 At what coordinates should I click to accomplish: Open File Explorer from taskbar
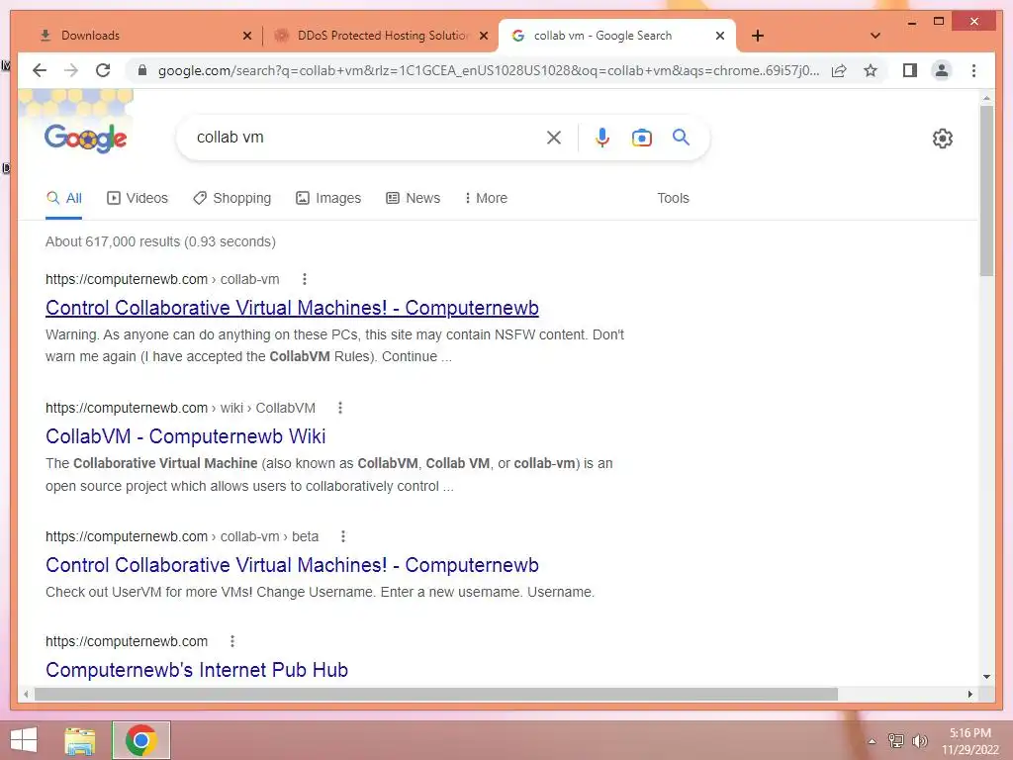tap(80, 740)
